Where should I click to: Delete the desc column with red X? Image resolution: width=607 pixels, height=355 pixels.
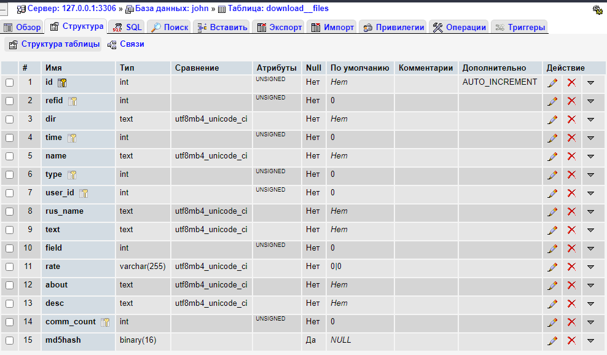pyautogui.click(x=571, y=303)
